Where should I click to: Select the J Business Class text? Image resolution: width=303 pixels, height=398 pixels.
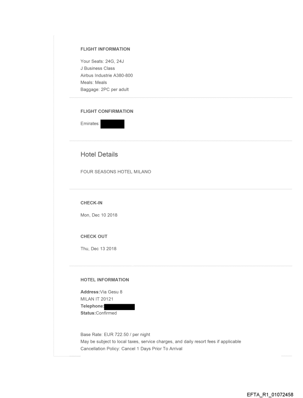tap(98, 68)
